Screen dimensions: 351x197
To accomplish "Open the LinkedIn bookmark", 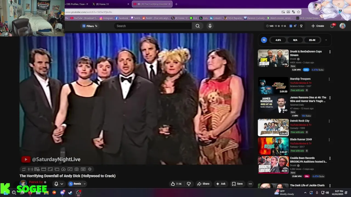I will [216, 18].
